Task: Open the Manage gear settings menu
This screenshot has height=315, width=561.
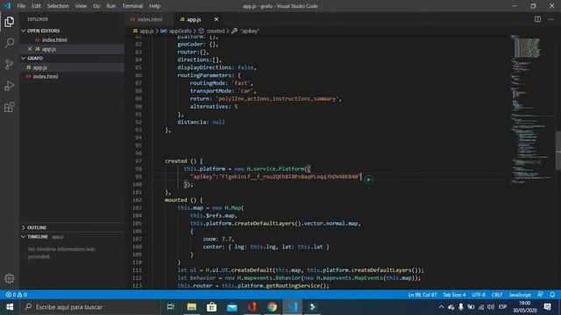Action: (10, 278)
